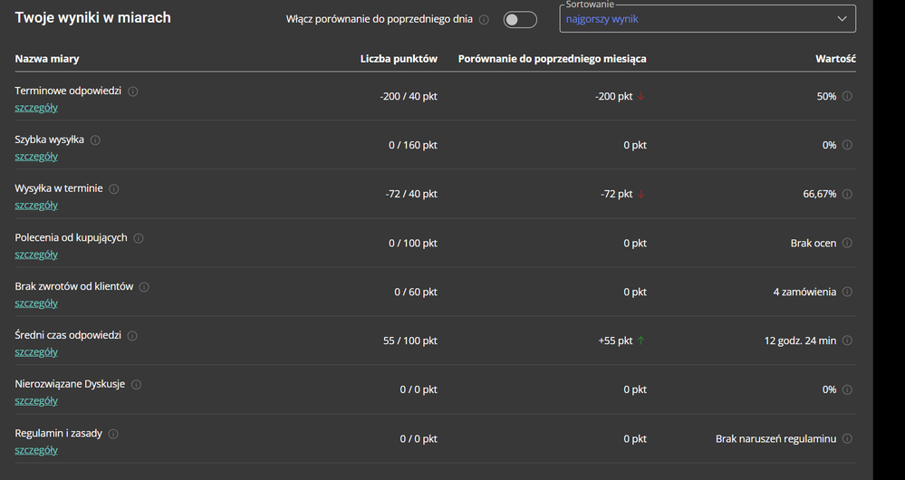The width and height of the screenshot is (905, 480).
Task: Click info icon beside 12 godz. 24 min
Action: (847, 341)
